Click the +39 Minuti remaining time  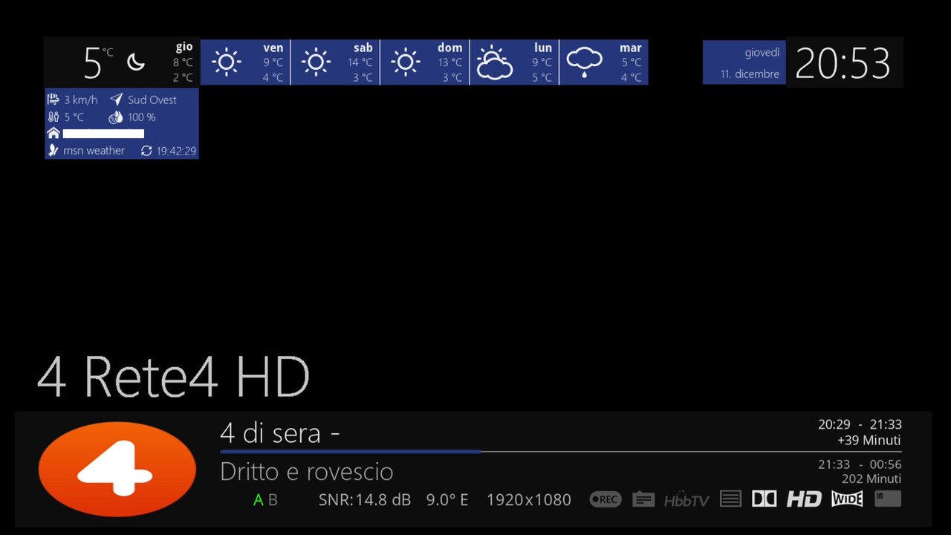[x=869, y=440]
